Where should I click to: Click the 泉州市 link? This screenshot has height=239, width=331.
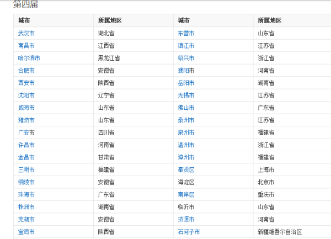[x=186, y=132]
